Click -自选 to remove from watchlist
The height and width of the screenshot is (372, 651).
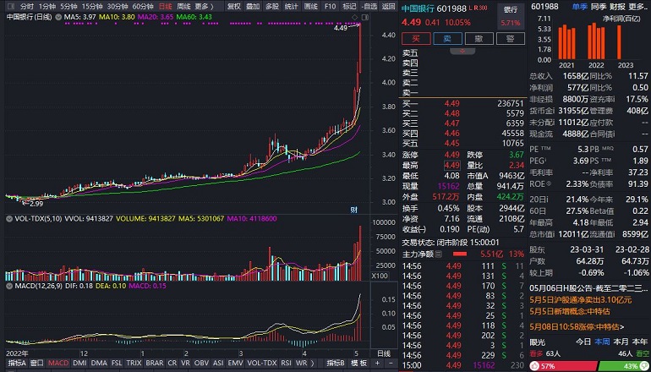(x=369, y=6)
